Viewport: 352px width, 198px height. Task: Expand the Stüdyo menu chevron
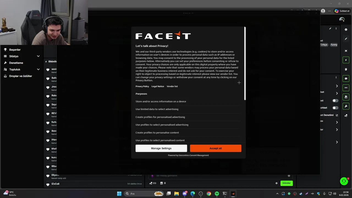tap(38, 56)
